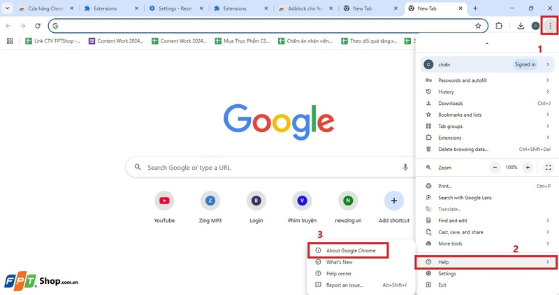Expand Cast, save, and share submenu
The height and width of the screenshot is (295, 559).
[x=487, y=232]
